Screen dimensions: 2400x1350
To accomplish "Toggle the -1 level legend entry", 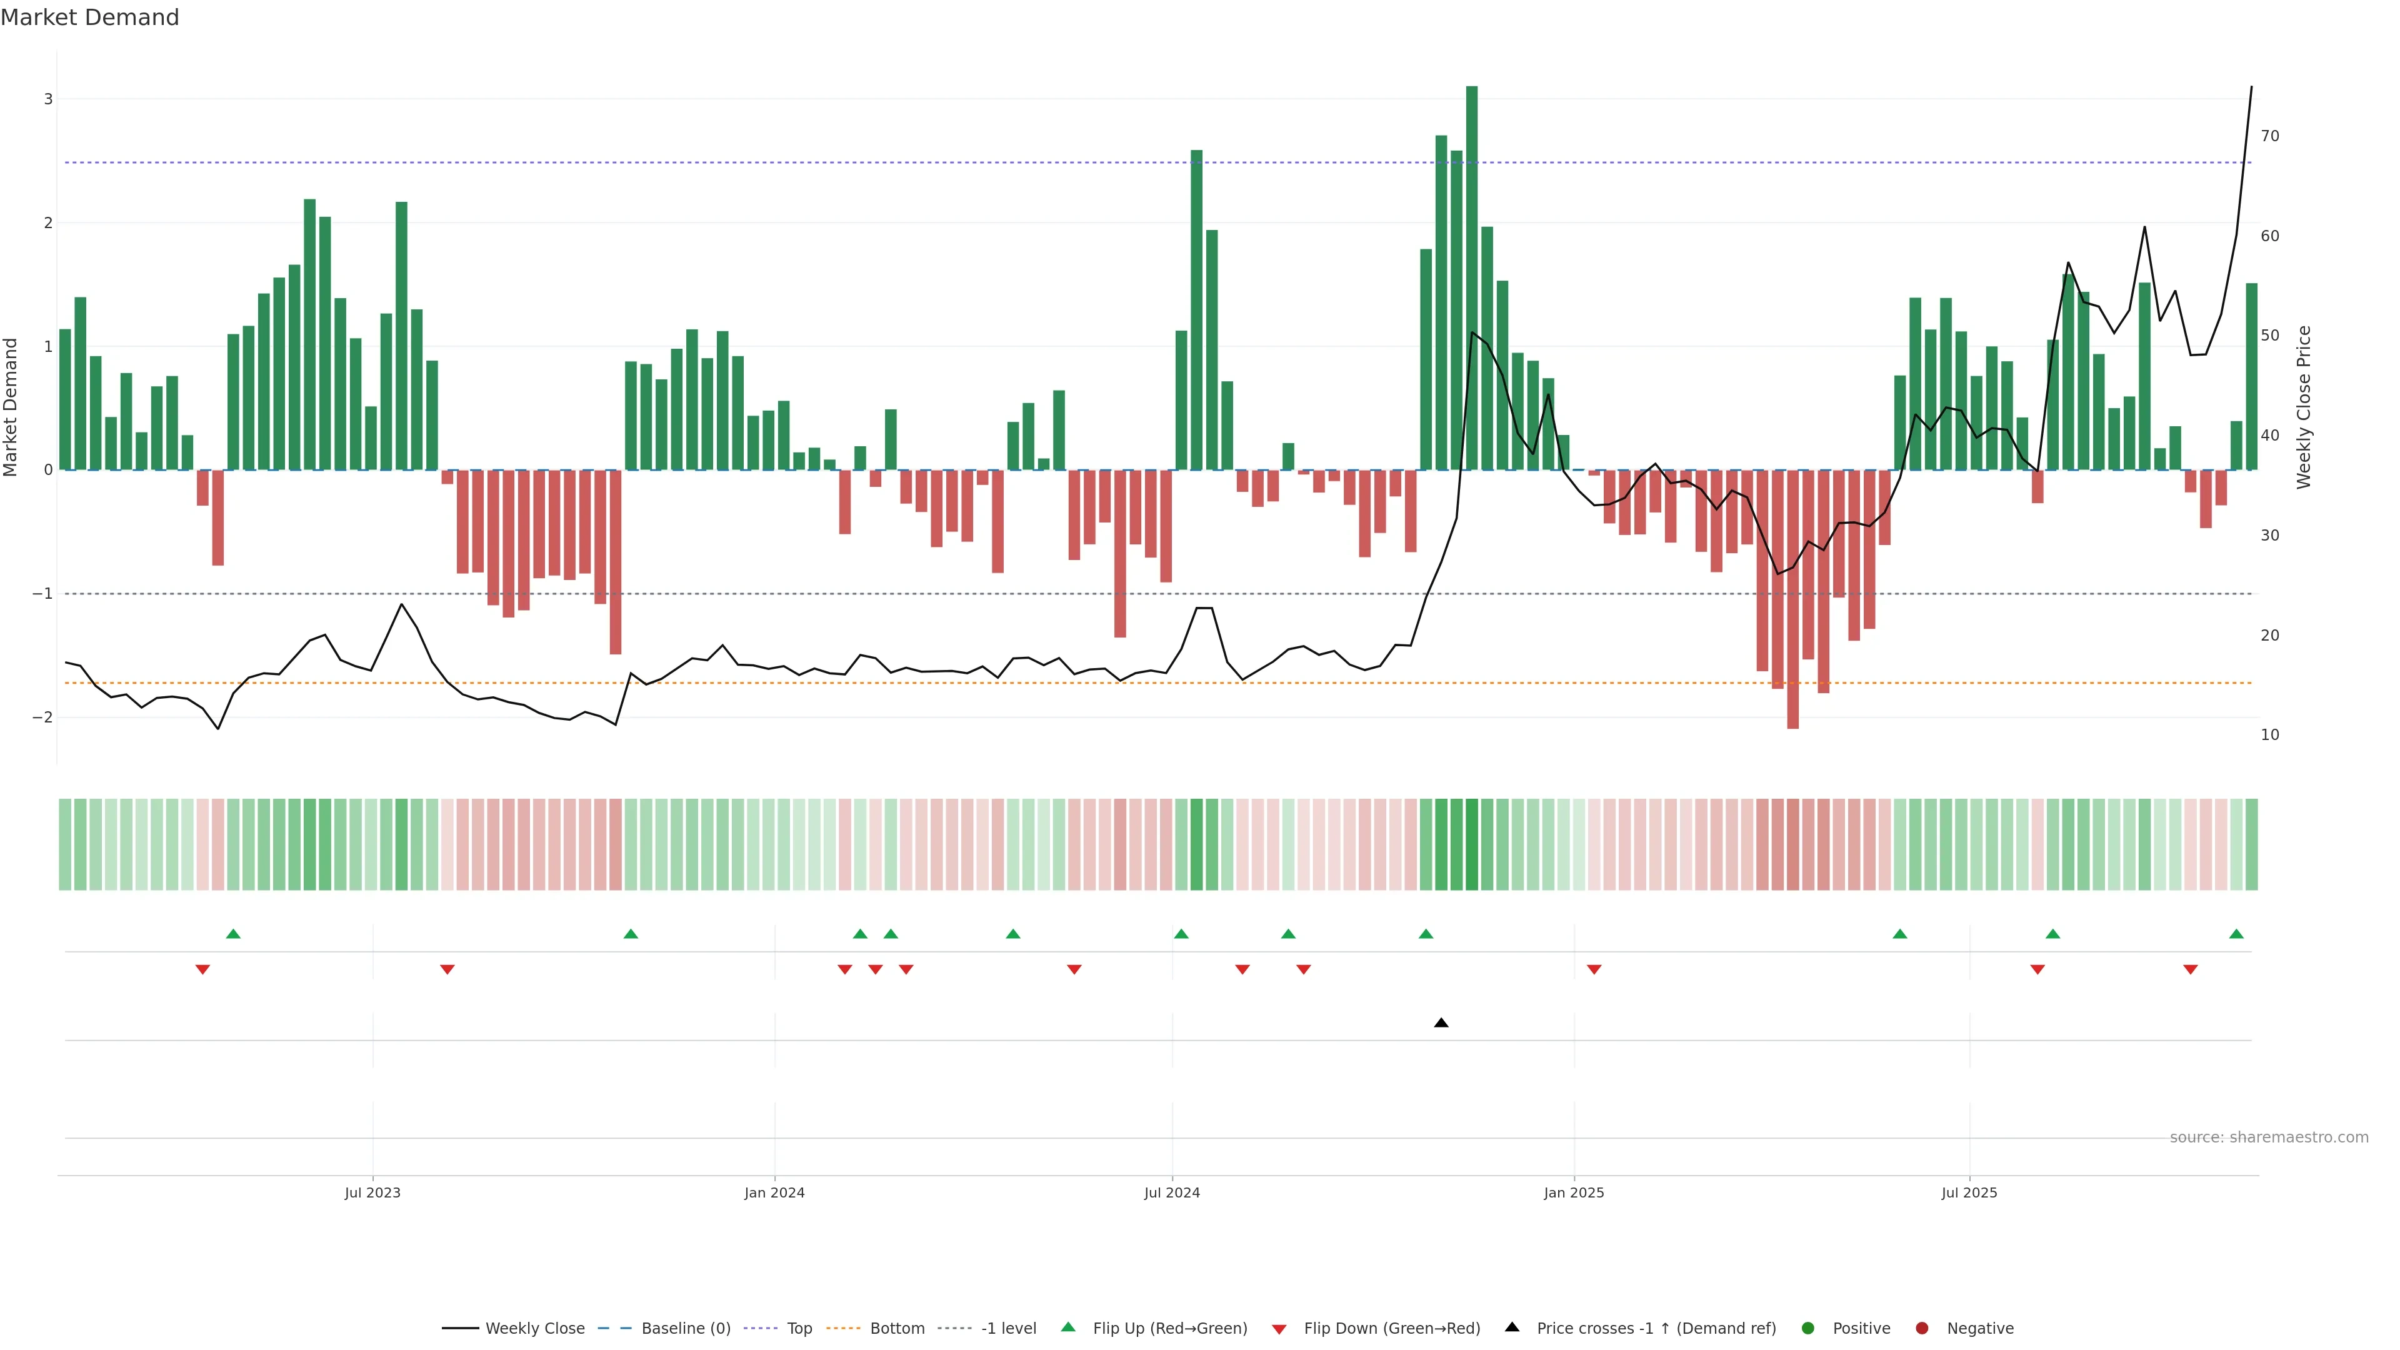I will pos(1008,1327).
